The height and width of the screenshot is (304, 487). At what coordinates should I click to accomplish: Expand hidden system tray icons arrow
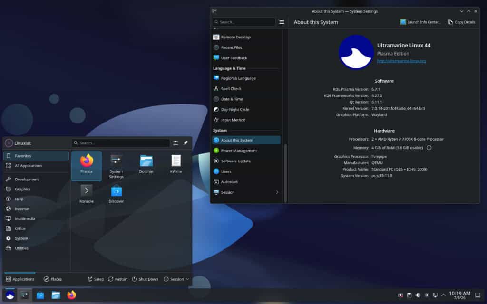(444, 295)
